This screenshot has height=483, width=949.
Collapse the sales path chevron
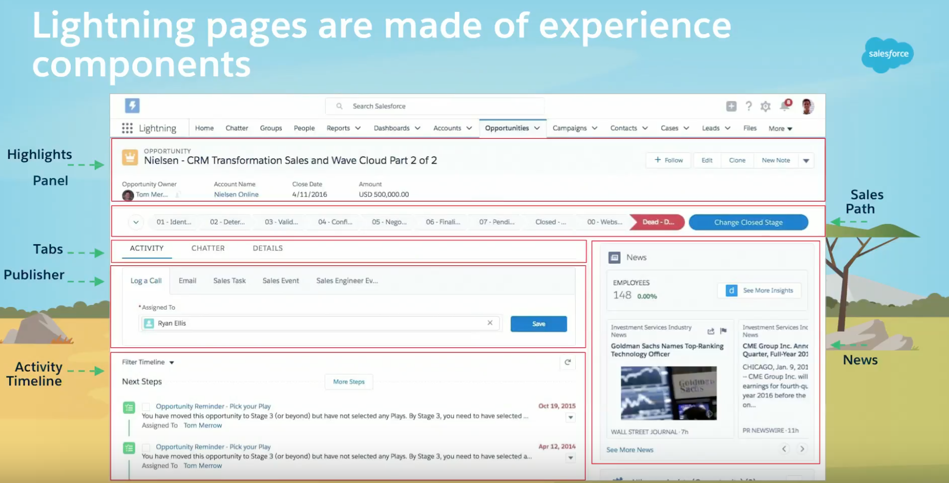136,222
